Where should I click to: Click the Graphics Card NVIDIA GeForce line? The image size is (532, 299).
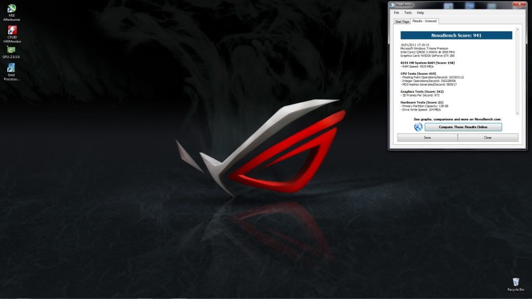point(428,56)
